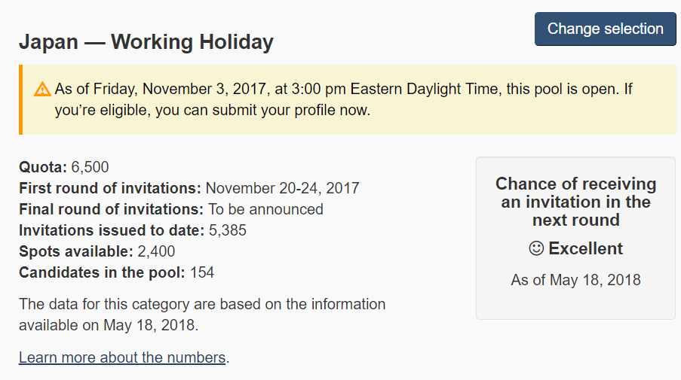Click the First round of invitations label

click(x=110, y=188)
